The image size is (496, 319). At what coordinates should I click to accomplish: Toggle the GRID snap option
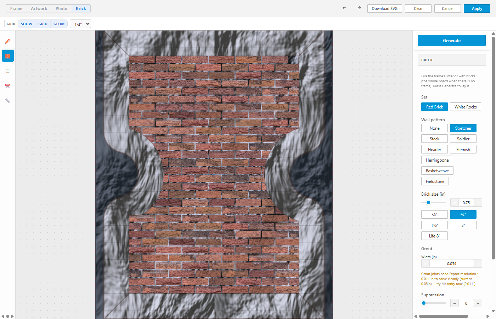click(43, 24)
